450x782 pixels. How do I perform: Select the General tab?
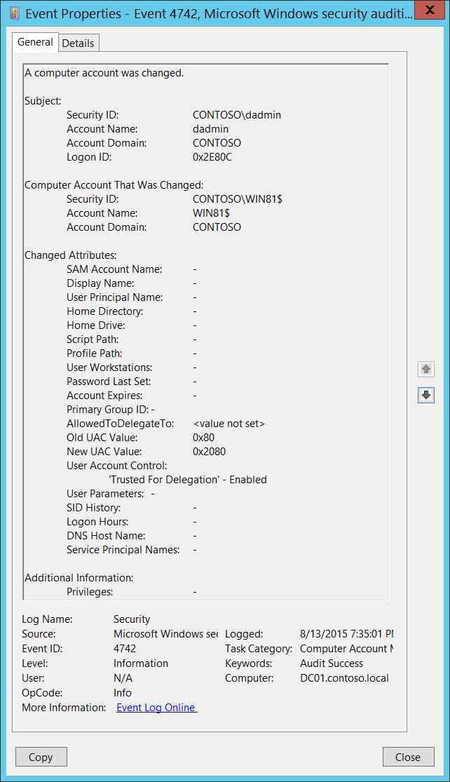(35, 42)
